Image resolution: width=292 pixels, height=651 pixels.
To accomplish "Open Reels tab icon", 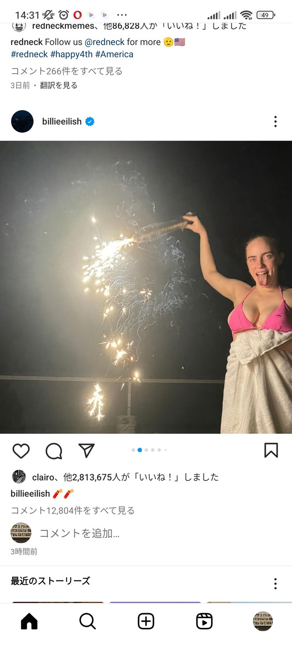I will tap(204, 622).
